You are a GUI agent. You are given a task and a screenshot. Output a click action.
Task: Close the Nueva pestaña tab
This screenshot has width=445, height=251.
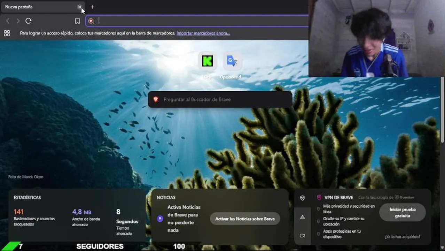79,7
